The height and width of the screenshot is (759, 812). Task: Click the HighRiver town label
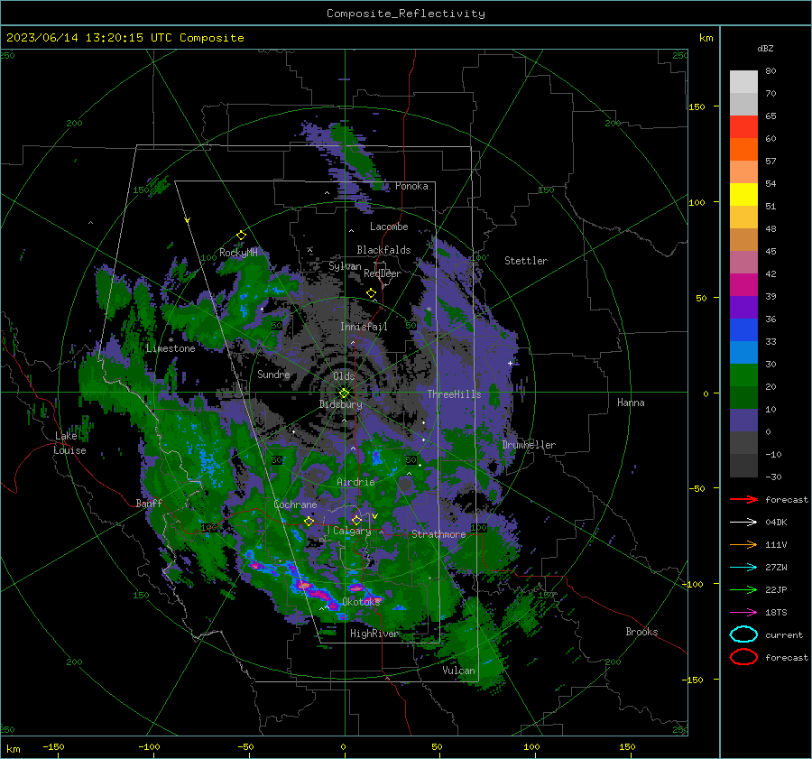pyautogui.click(x=374, y=634)
